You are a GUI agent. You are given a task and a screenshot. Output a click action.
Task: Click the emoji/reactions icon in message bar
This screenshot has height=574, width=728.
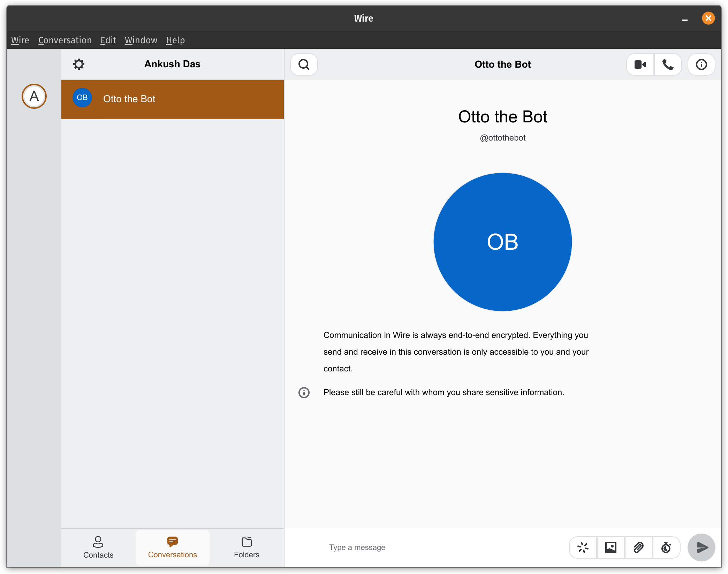(x=583, y=547)
